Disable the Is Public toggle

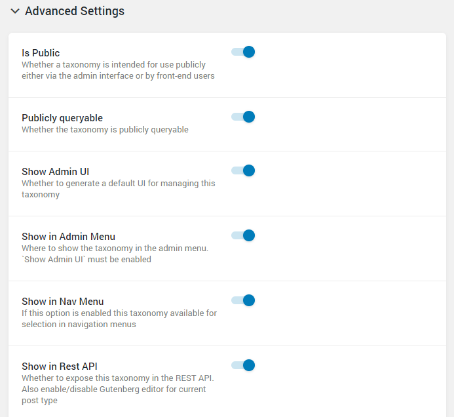tap(243, 52)
